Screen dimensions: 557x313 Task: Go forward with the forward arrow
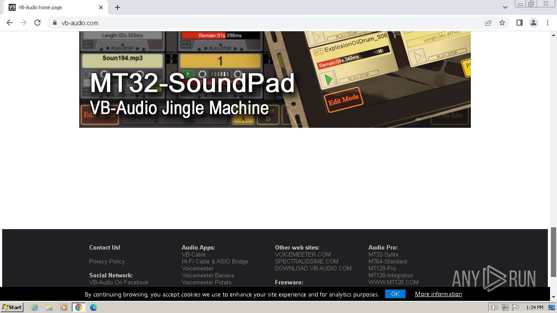point(23,23)
